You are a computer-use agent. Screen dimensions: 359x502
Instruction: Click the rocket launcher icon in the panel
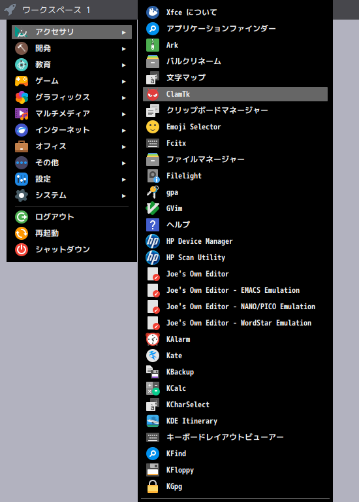10,10
